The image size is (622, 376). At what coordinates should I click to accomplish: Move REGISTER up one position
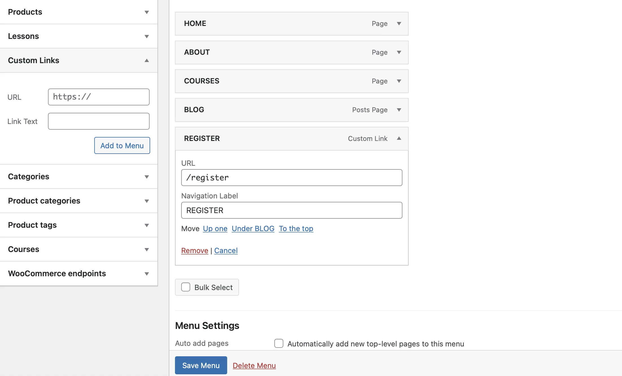coord(215,229)
